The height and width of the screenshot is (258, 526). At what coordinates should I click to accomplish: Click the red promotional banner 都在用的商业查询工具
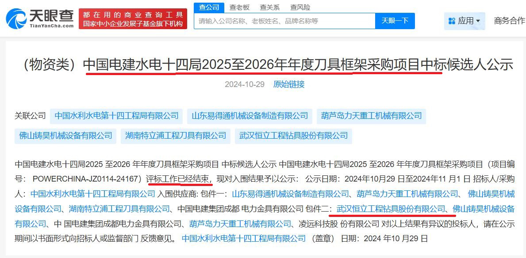coord(133,19)
